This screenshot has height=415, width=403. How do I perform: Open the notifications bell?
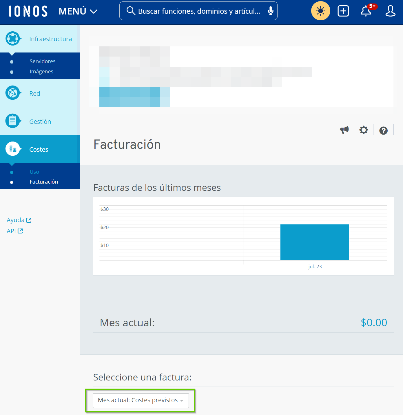tap(366, 11)
